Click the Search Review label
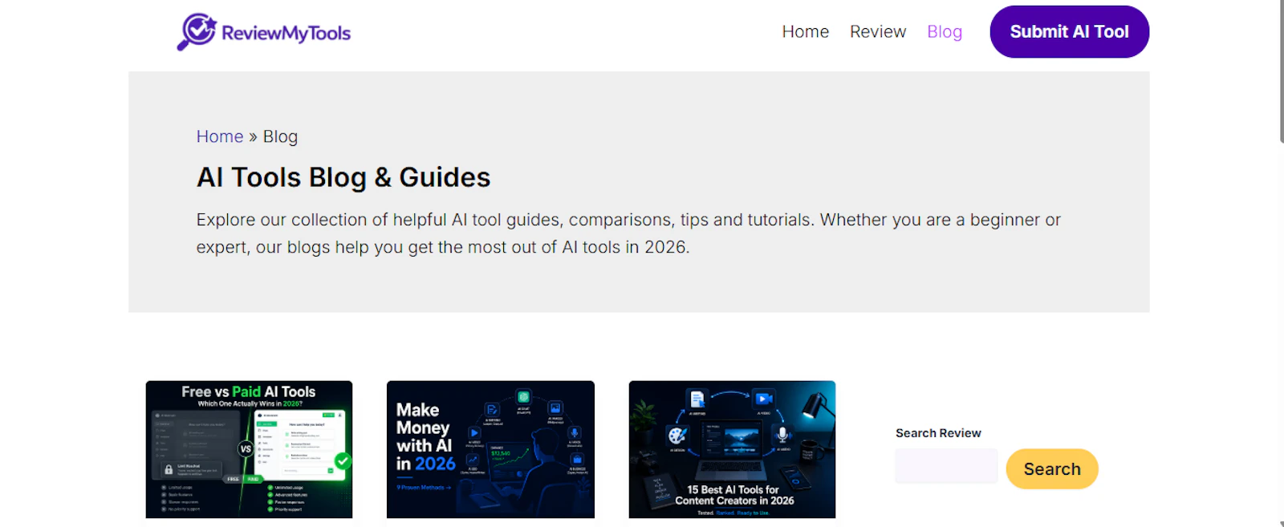 938,433
